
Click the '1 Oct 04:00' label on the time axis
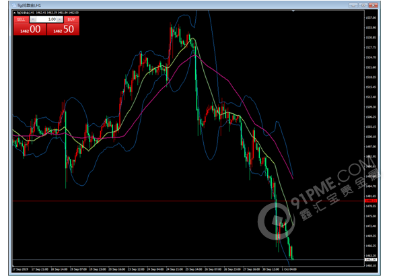[x=289, y=269]
